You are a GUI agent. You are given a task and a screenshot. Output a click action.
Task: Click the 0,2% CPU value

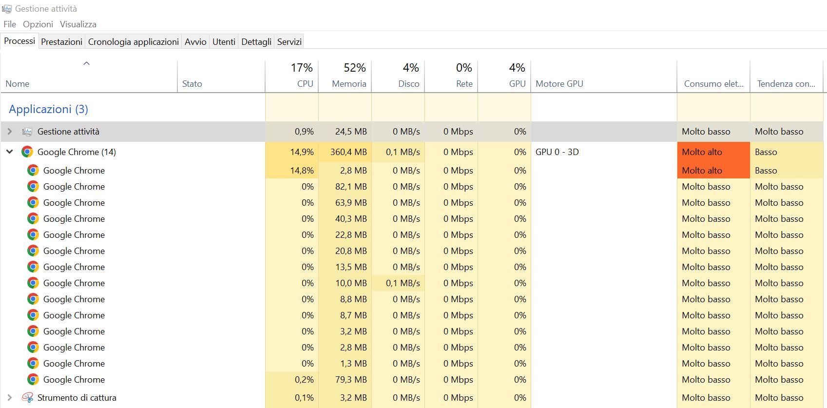coord(304,379)
